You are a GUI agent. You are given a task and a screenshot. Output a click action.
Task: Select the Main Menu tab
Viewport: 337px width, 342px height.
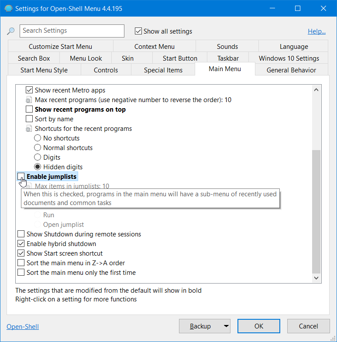coord(225,69)
